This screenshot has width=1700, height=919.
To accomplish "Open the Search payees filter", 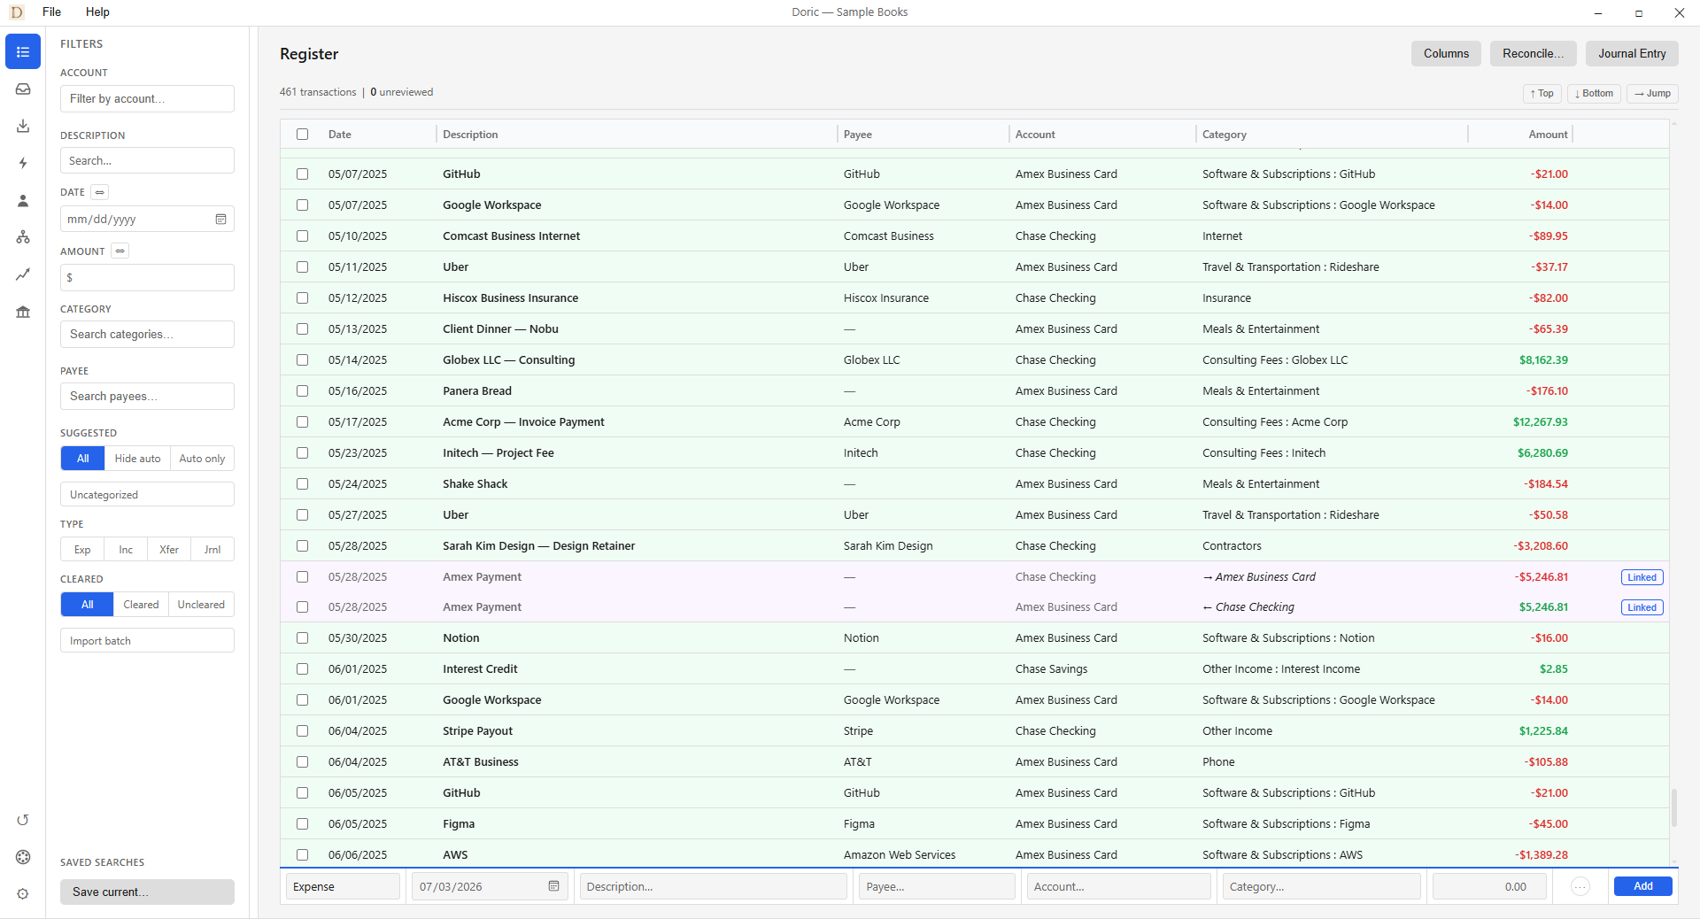I will tap(147, 397).
